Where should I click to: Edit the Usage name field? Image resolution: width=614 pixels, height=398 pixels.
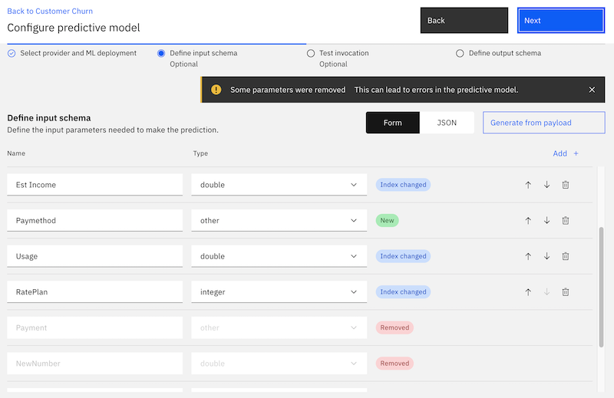[94, 256]
